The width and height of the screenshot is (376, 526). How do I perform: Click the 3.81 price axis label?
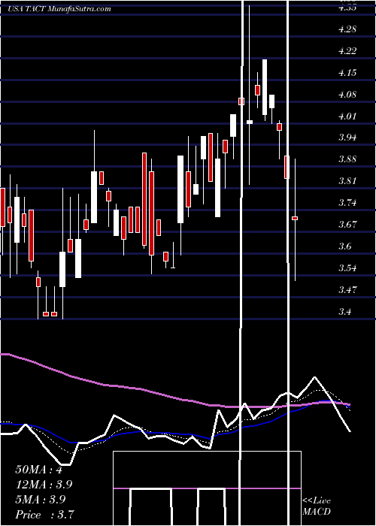point(347,181)
